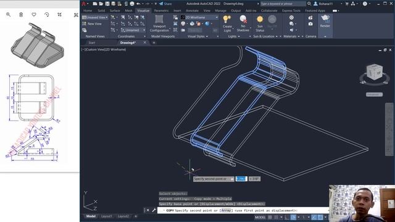Expand the Coordinates panel launcher arrow
Viewport: 395px width, 222px height.
pyautogui.click(x=145, y=36)
